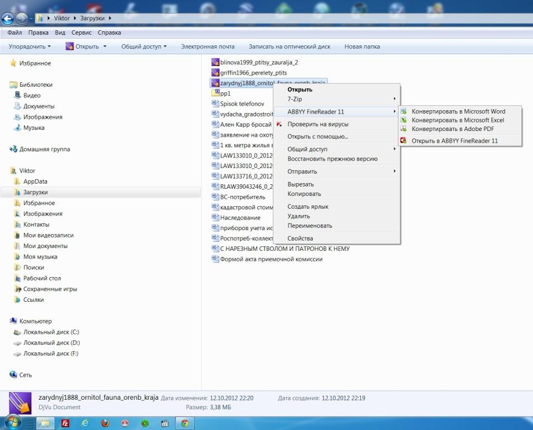
Task: Launch Google Chrome from the taskbar
Action: pyautogui.click(x=184, y=423)
